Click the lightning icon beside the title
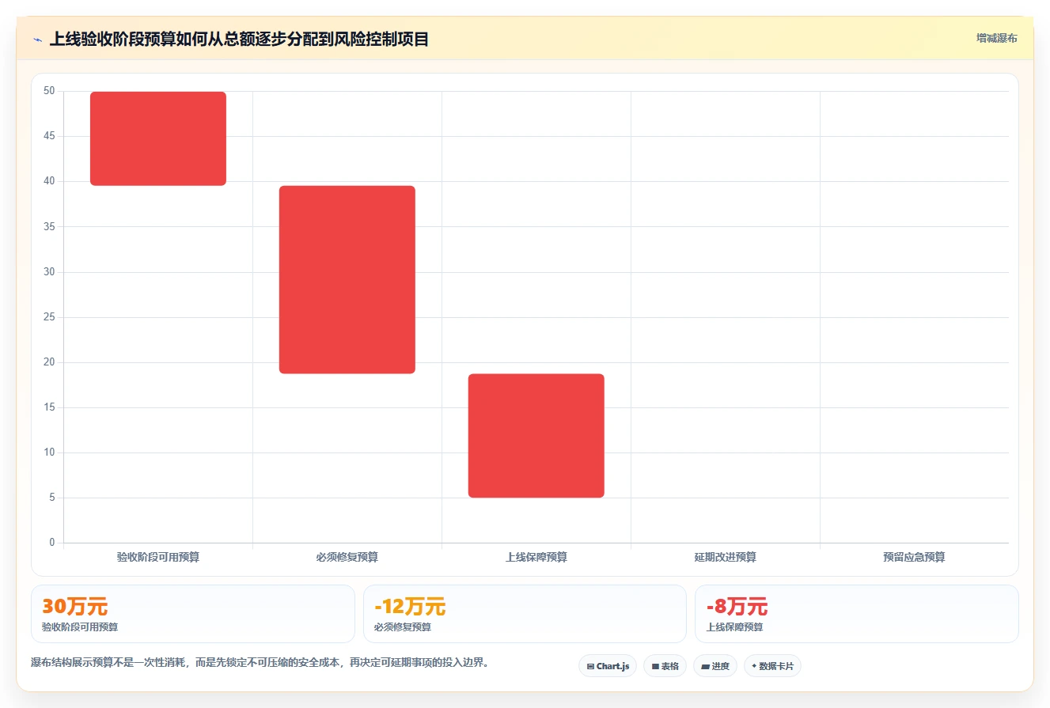1050x708 pixels. click(x=37, y=40)
